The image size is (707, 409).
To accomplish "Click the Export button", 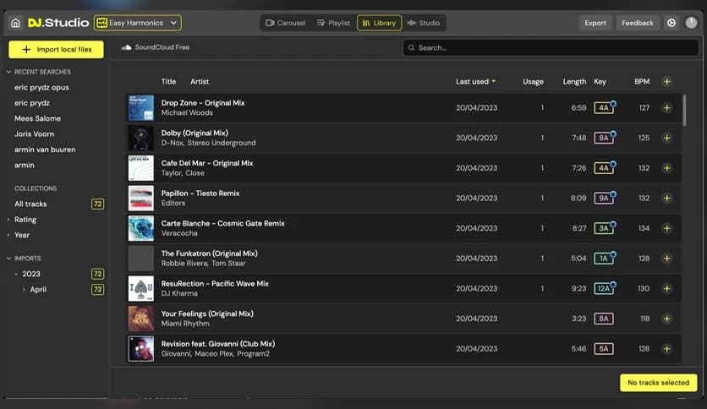I will tap(595, 23).
